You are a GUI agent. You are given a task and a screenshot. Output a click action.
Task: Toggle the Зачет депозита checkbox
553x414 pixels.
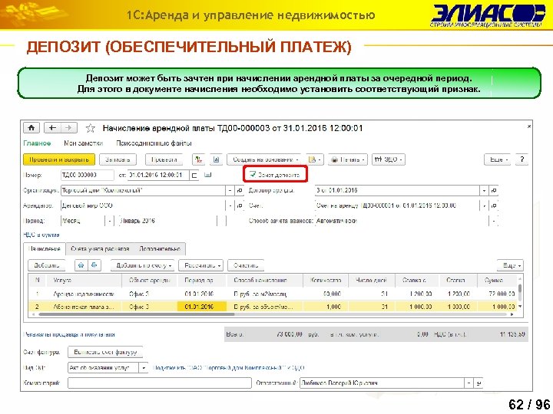point(253,174)
